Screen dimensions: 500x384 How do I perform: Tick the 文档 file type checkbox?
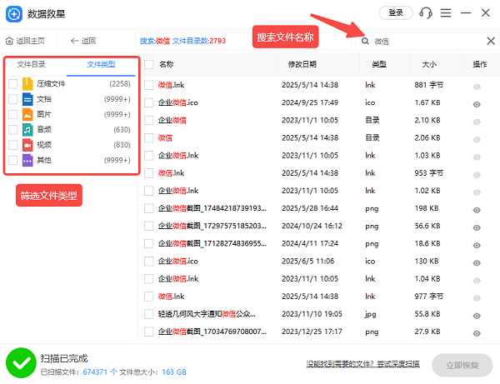[12, 99]
